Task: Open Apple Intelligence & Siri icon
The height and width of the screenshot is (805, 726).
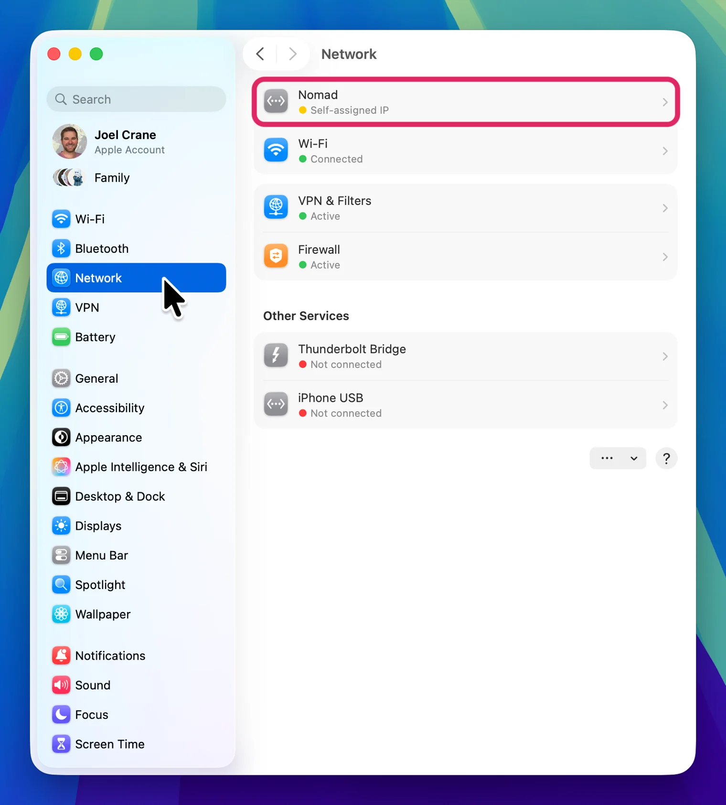Action: pyautogui.click(x=61, y=467)
